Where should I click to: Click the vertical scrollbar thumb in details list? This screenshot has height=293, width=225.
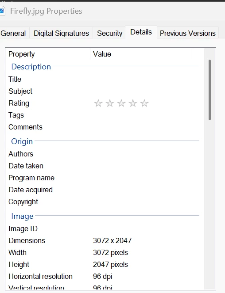point(209,90)
